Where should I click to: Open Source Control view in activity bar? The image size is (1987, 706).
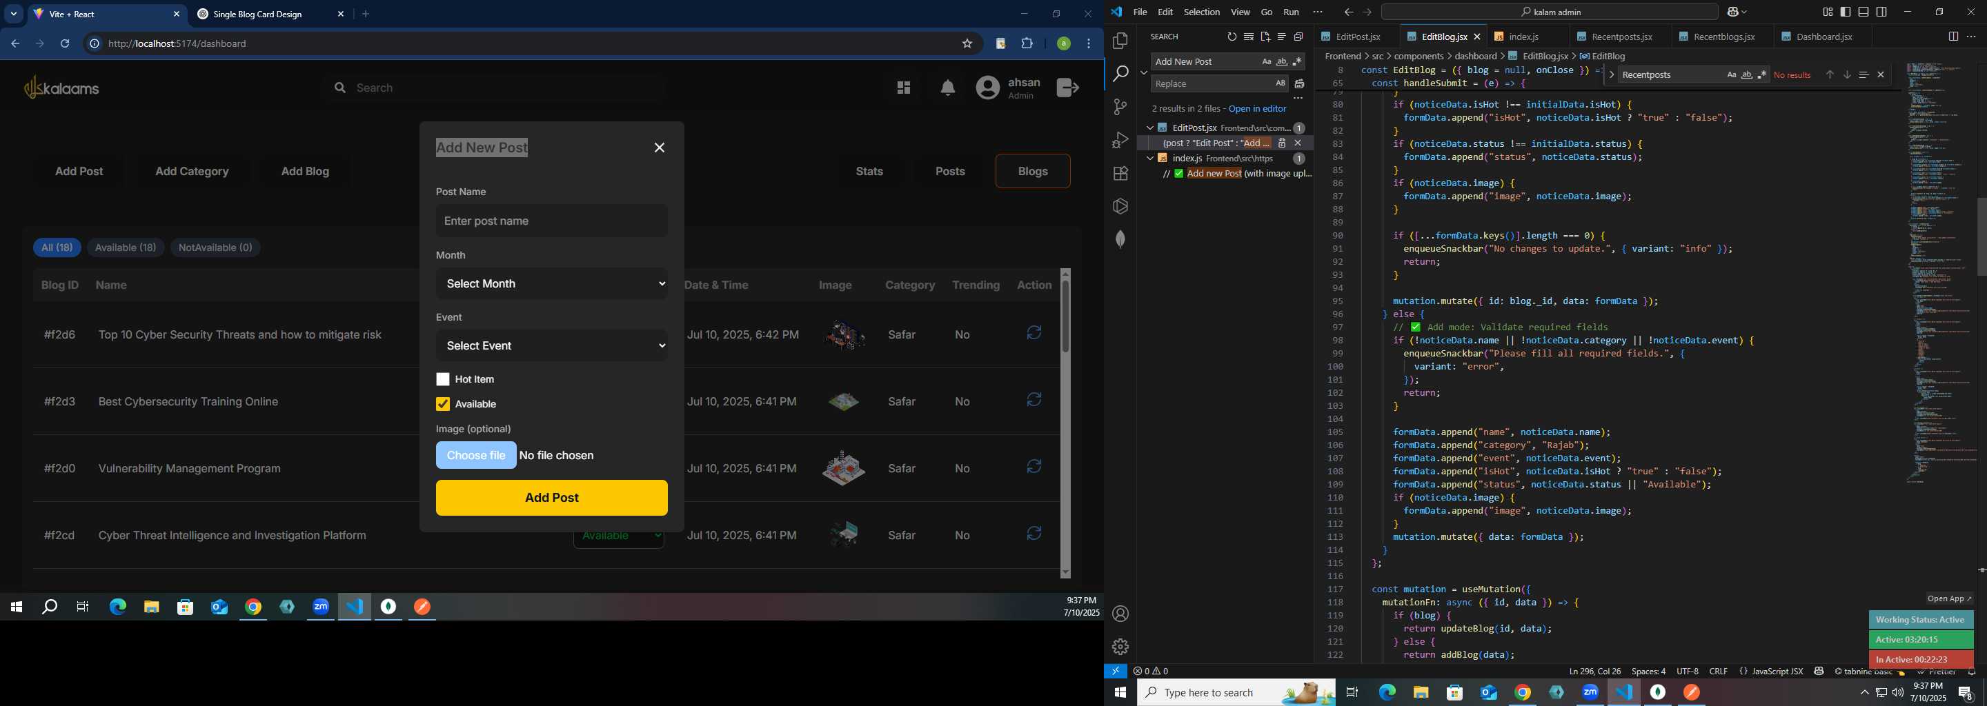(x=1120, y=107)
